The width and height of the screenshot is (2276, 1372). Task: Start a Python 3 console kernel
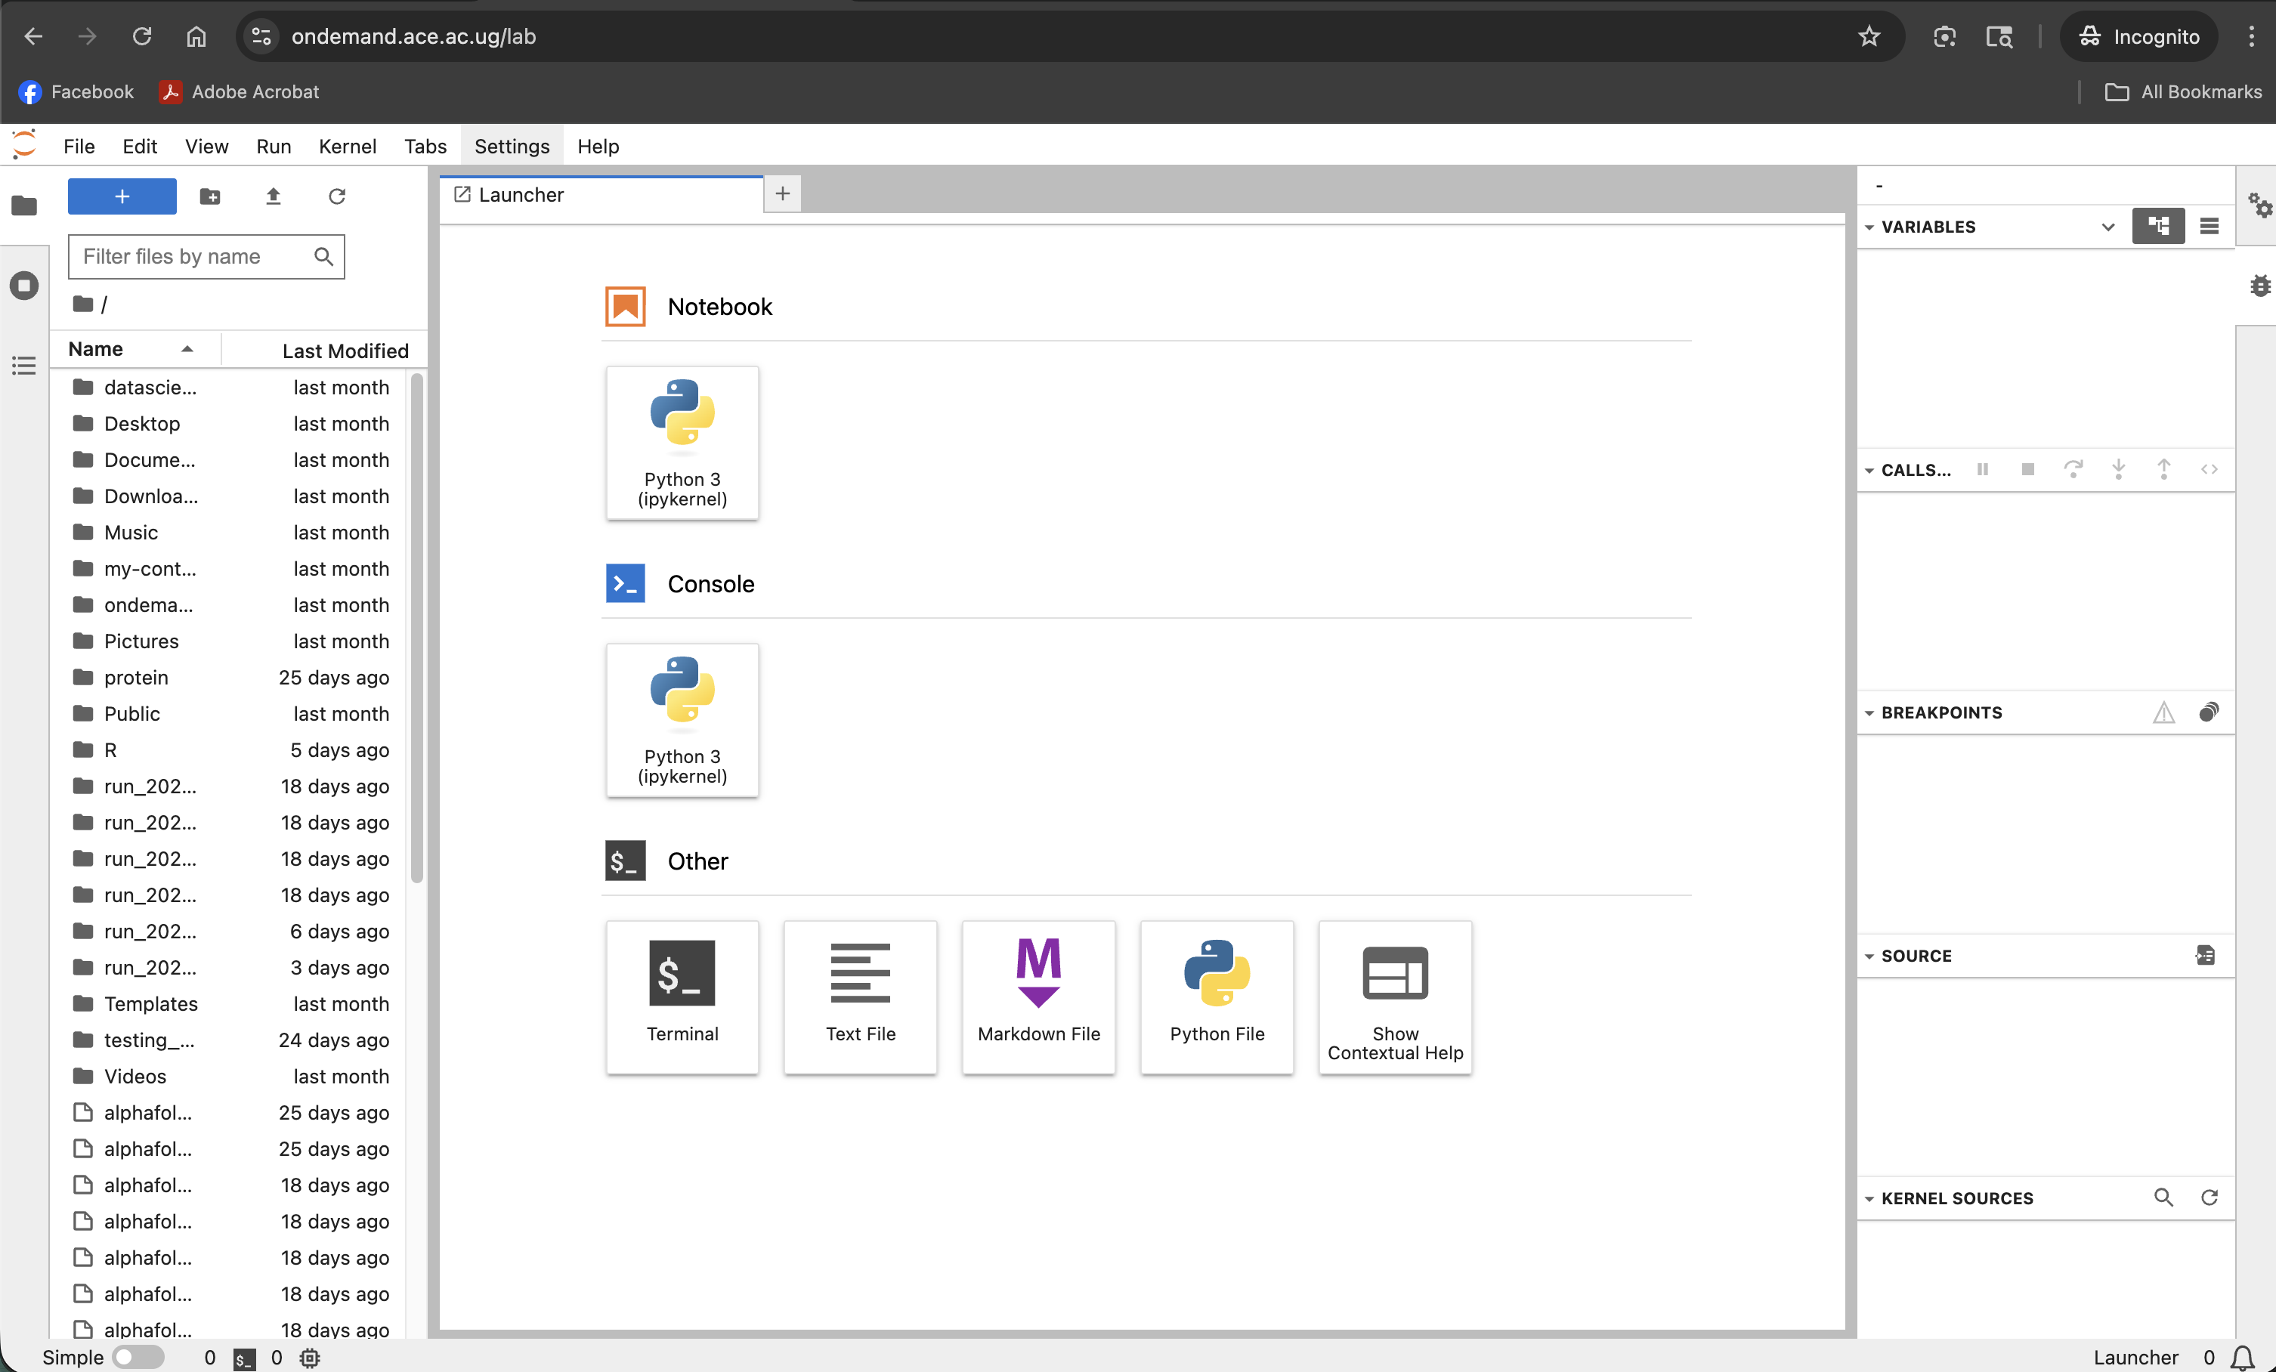[x=682, y=720]
